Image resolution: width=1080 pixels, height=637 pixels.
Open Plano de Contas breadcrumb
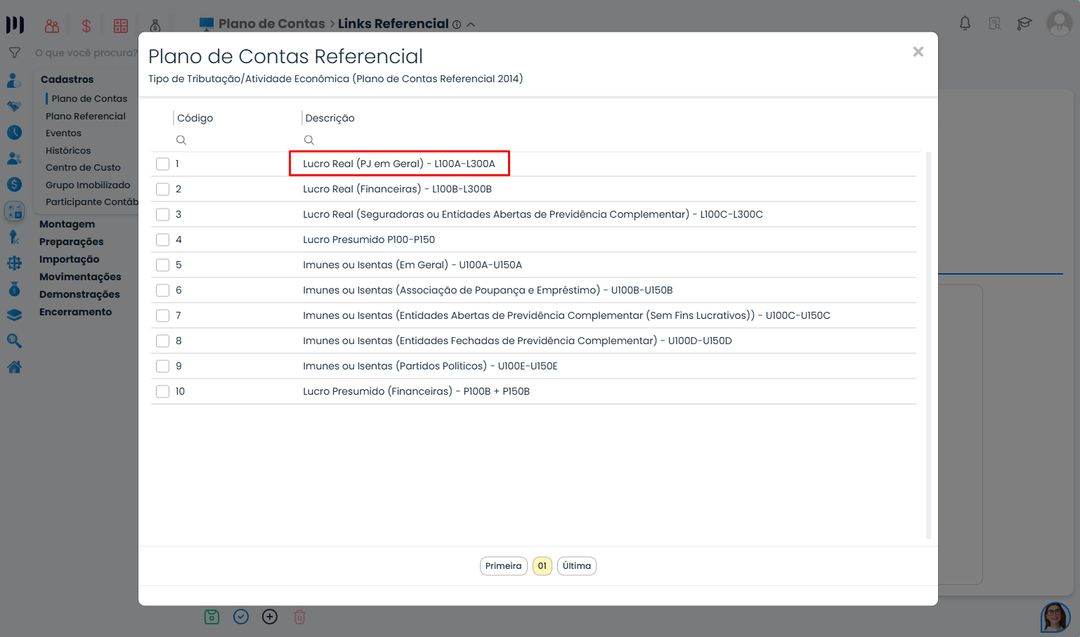[272, 24]
